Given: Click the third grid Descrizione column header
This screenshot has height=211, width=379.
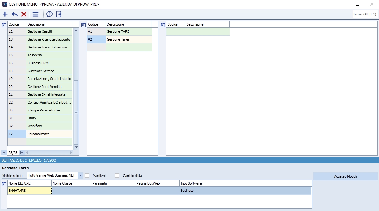Looking at the screenshot, I should 207,24.
